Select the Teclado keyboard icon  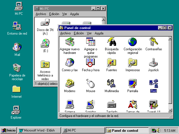pos(112,104)
